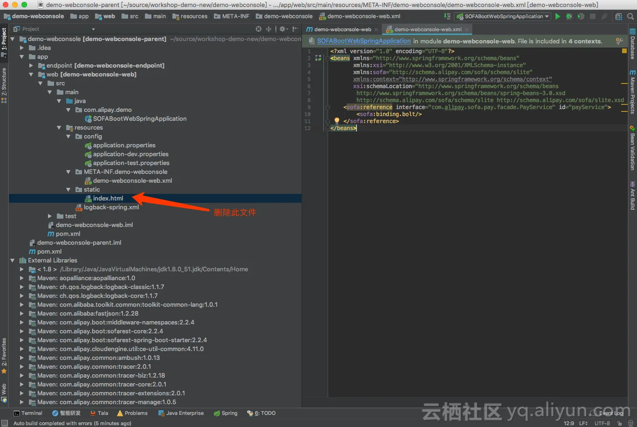Hide the Project tool window
637x427 pixels.
[295, 29]
